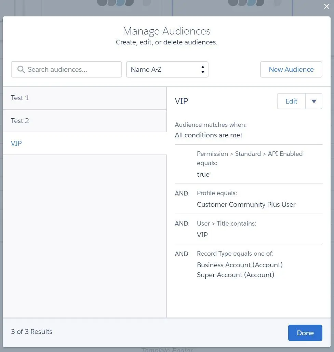Screen dimensions: 334x352
Task: Open the arrow menu beside Edit
Action: pos(314,101)
